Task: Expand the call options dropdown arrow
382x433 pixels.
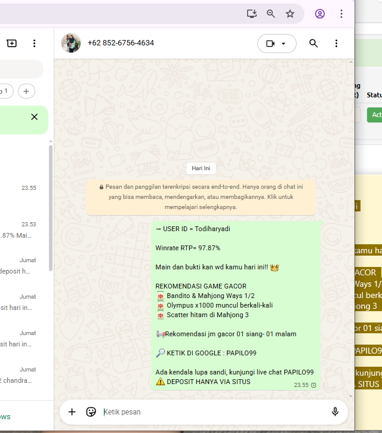Action: click(284, 44)
